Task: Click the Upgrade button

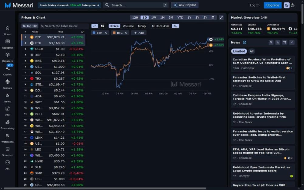Action: (x=272, y=5)
